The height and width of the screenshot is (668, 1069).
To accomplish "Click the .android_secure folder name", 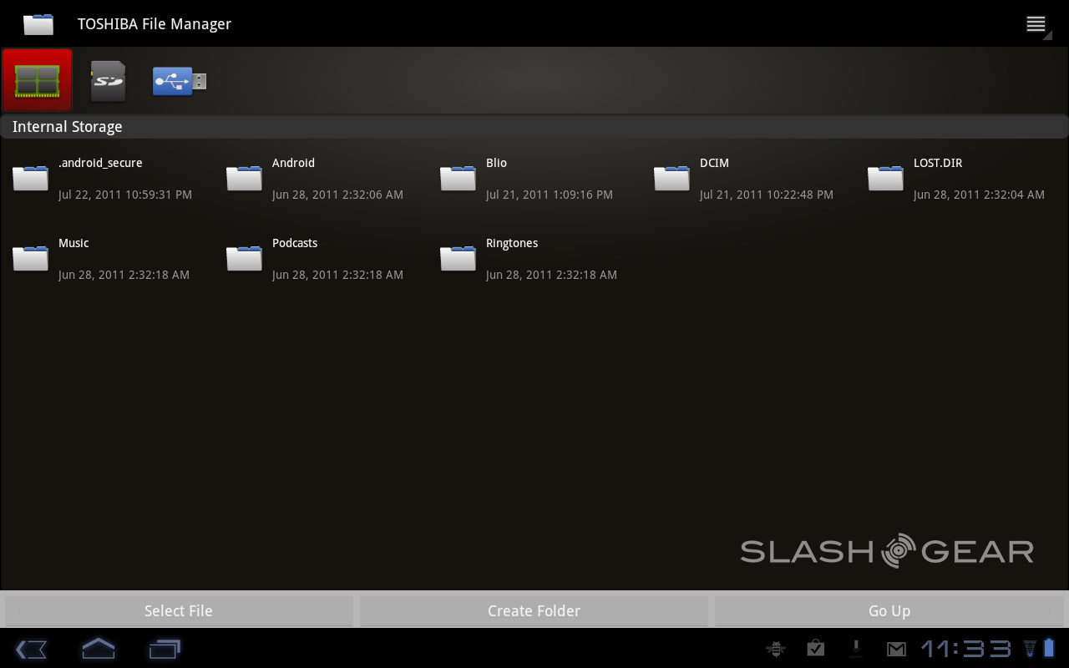I will (100, 163).
